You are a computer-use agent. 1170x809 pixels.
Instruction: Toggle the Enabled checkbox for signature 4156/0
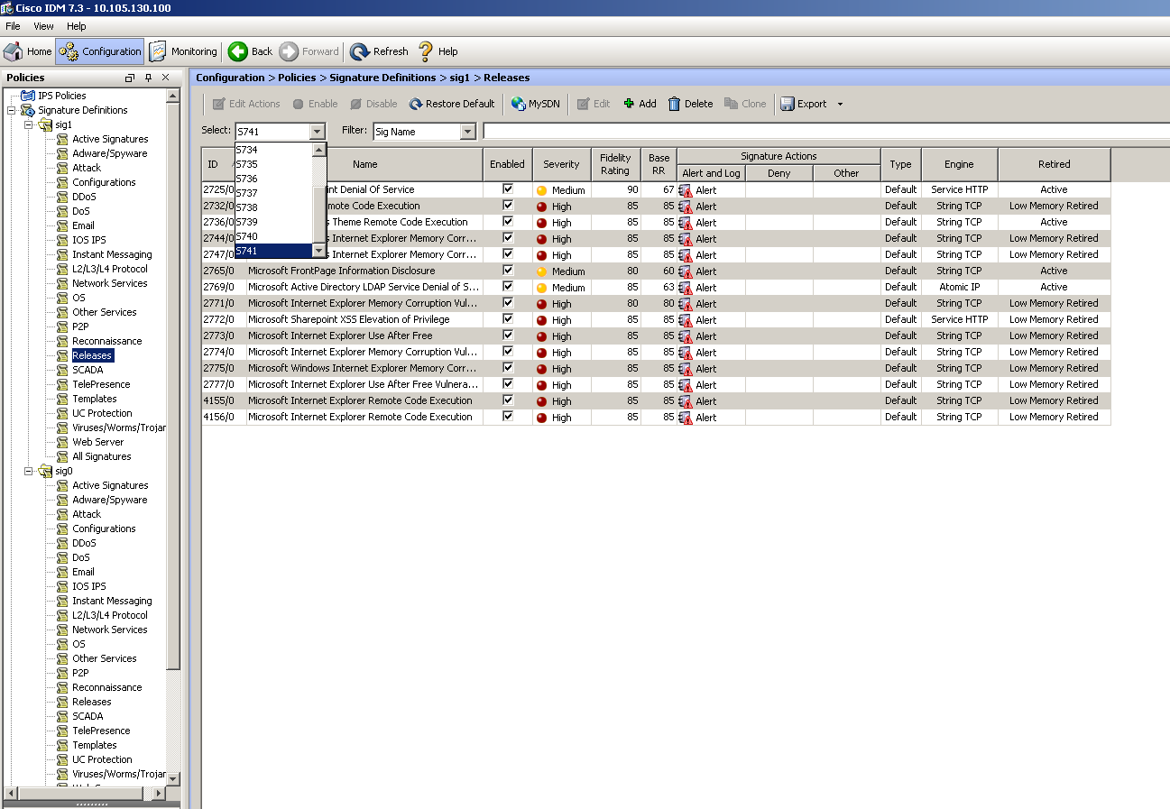pos(508,417)
